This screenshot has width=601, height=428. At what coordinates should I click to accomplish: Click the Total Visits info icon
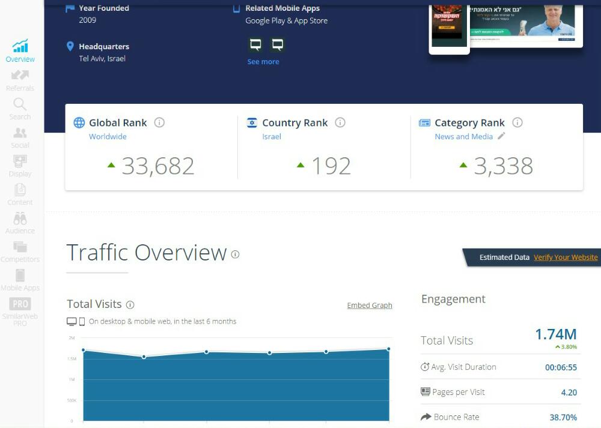tap(130, 304)
